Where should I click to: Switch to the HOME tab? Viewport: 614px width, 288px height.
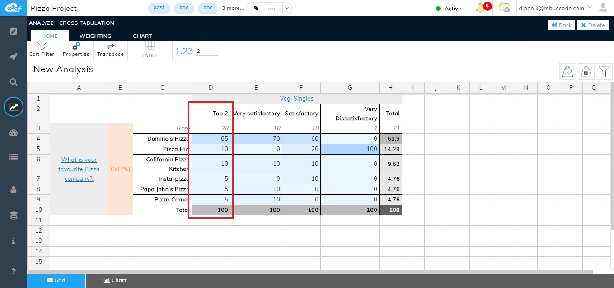pos(50,36)
